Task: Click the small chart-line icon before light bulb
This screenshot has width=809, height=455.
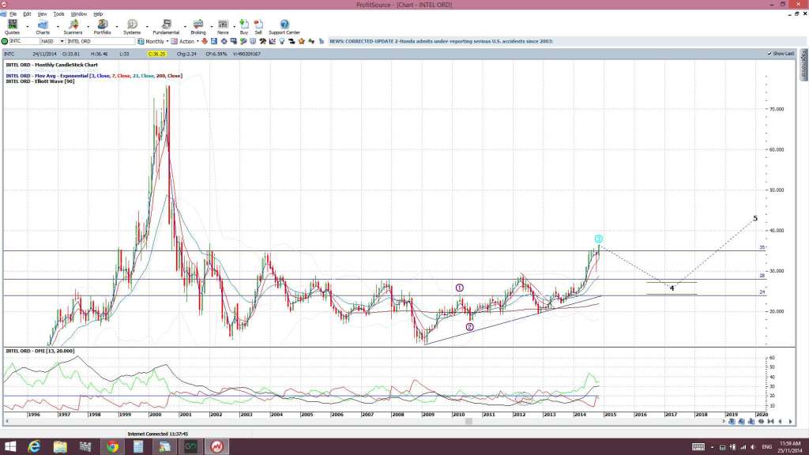Action: [x=272, y=41]
